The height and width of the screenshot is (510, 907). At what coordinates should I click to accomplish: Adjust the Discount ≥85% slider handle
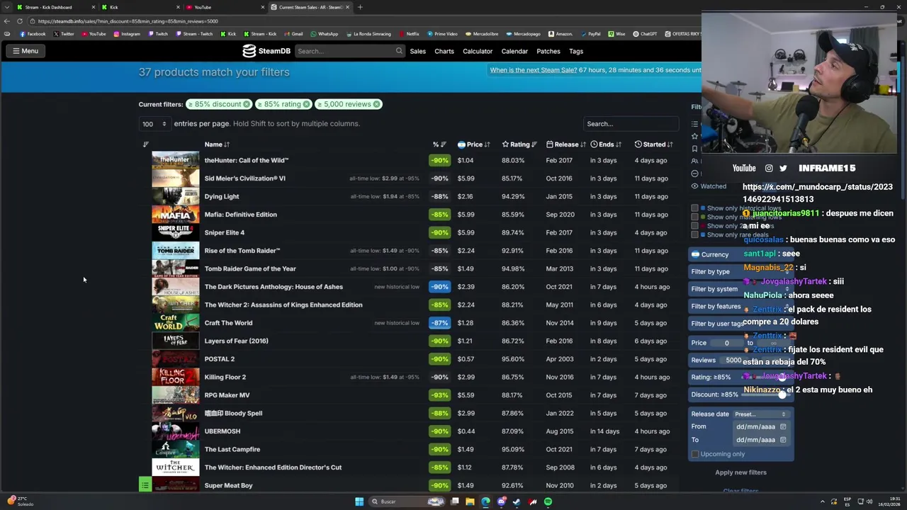click(782, 395)
